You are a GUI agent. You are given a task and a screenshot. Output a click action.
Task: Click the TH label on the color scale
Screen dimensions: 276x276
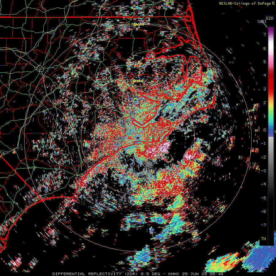[x=263, y=239]
